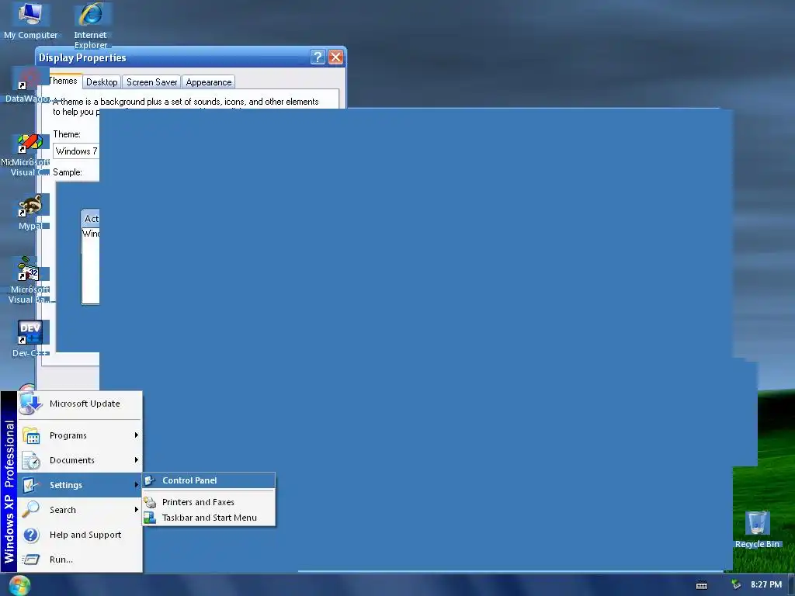Expand the Documents submenu arrow
The width and height of the screenshot is (795, 596).
point(137,460)
